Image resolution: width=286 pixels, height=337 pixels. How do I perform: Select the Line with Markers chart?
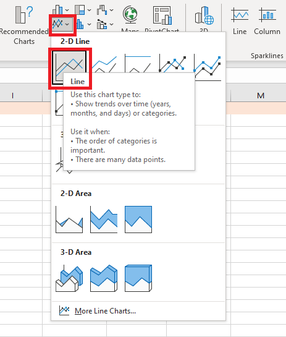[x=172, y=63]
